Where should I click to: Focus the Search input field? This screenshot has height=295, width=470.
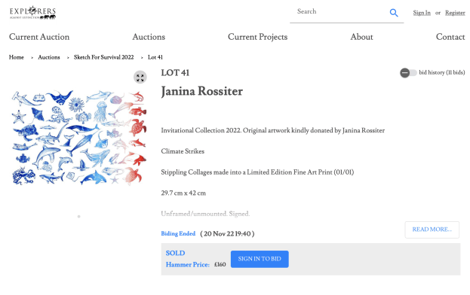pyautogui.click(x=339, y=12)
